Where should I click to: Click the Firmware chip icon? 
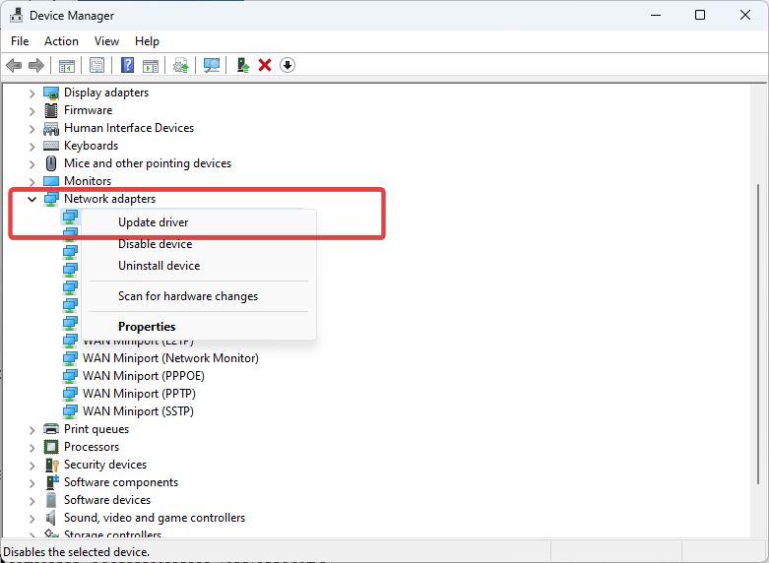point(51,110)
